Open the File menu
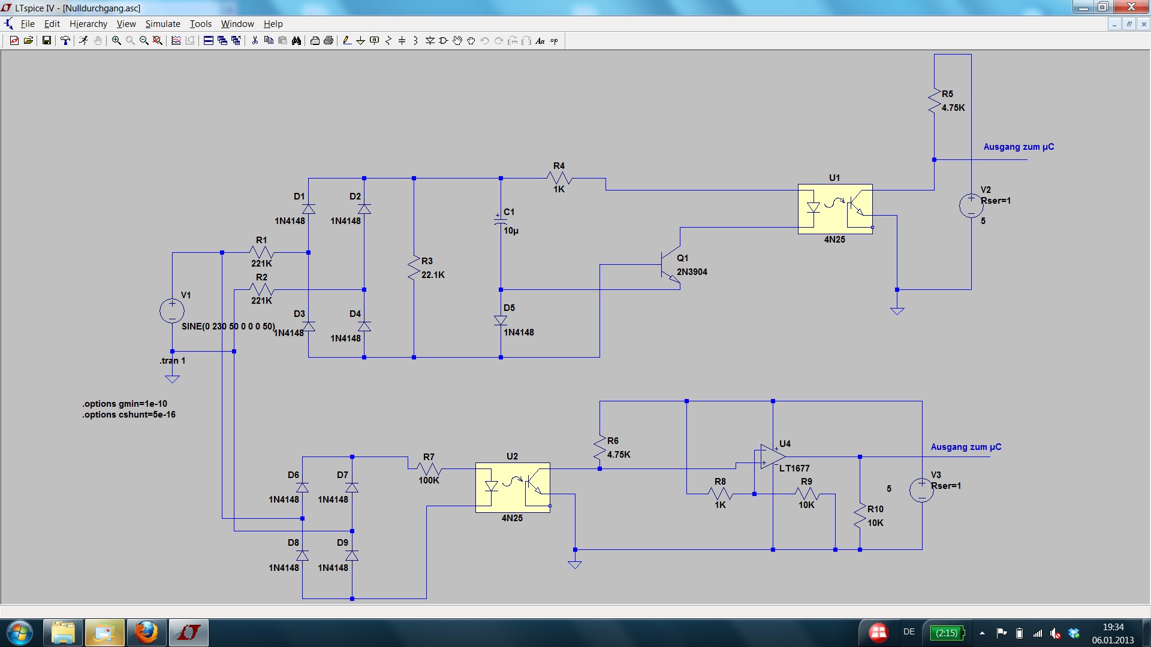This screenshot has width=1151, height=647. pyautogui.click(x=28, y=24)
